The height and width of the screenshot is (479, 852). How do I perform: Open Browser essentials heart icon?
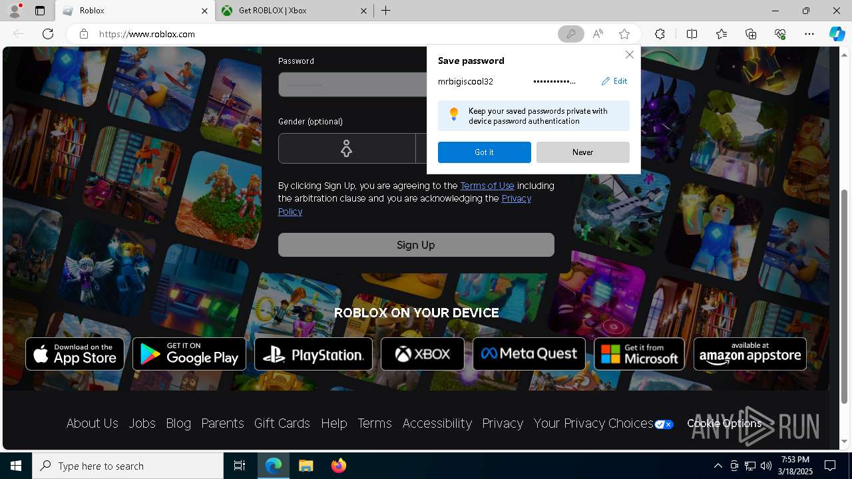pos(780,34)
